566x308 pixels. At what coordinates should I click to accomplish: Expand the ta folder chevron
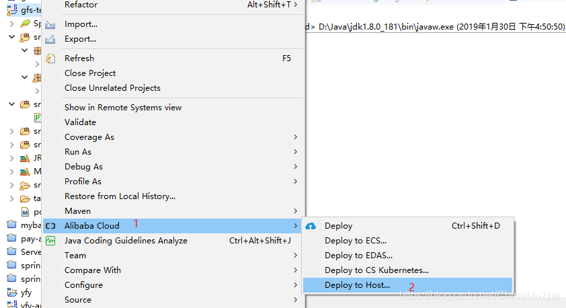click(x=11, y=198)
